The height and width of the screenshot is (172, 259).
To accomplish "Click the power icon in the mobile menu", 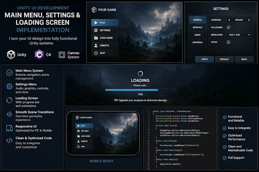I will (x=78, y=147).
